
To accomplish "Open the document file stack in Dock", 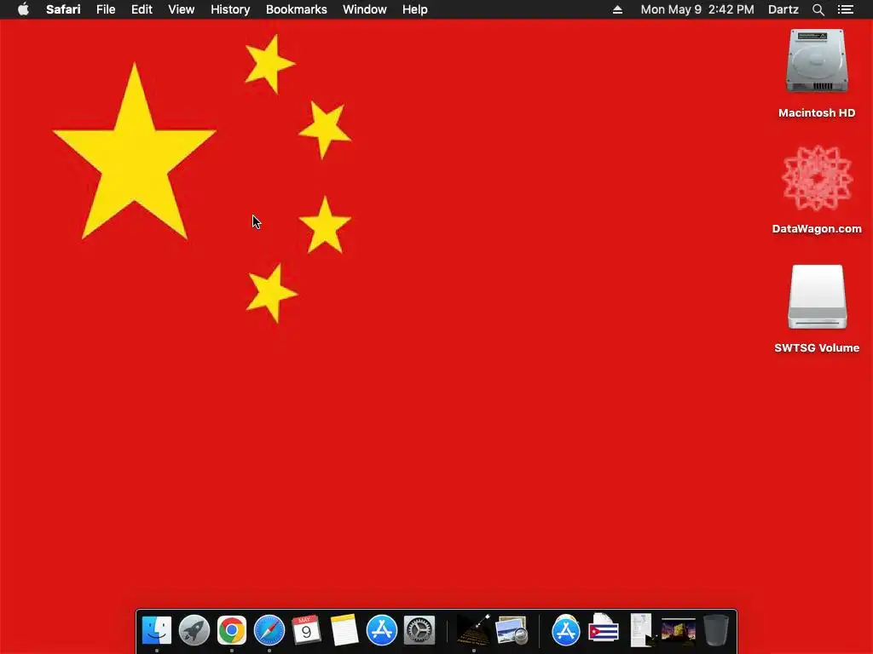I will point(641,631).
